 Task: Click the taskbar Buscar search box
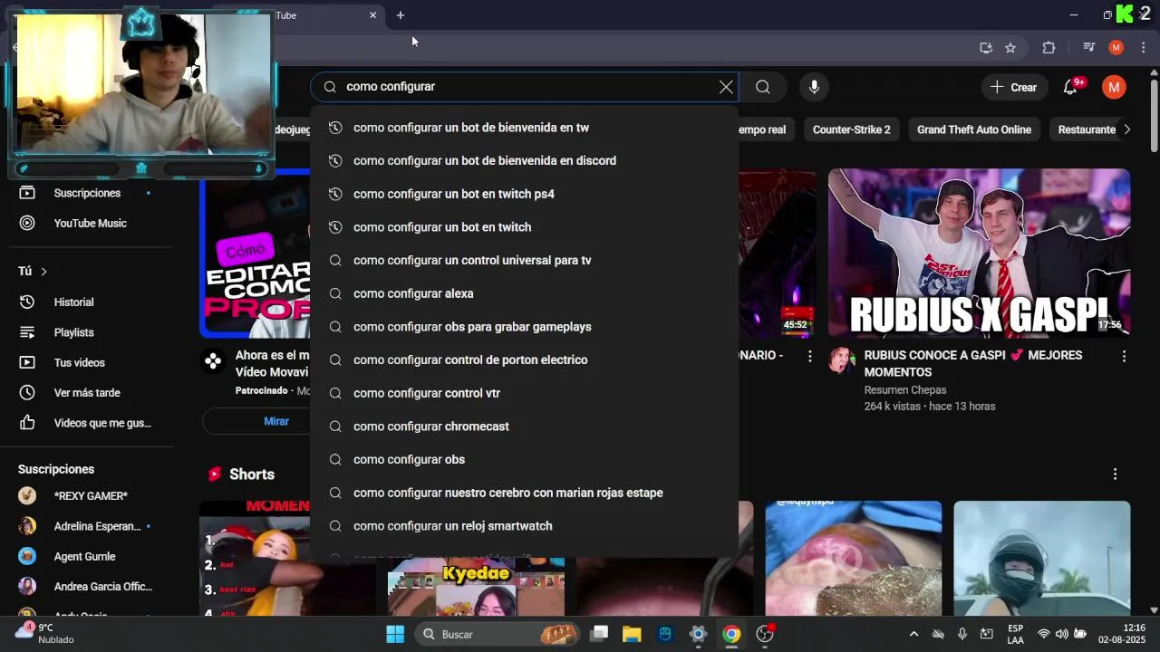(498, 634)
